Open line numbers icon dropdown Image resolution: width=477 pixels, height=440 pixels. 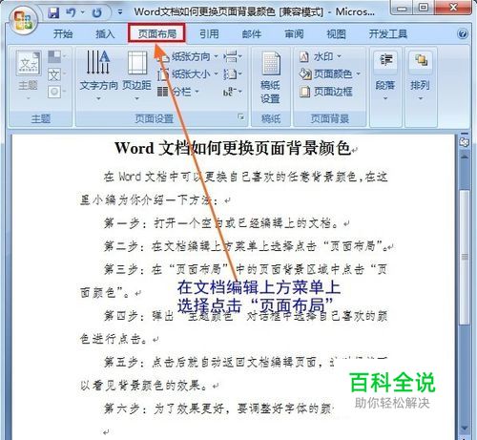(x=233, y=74)
